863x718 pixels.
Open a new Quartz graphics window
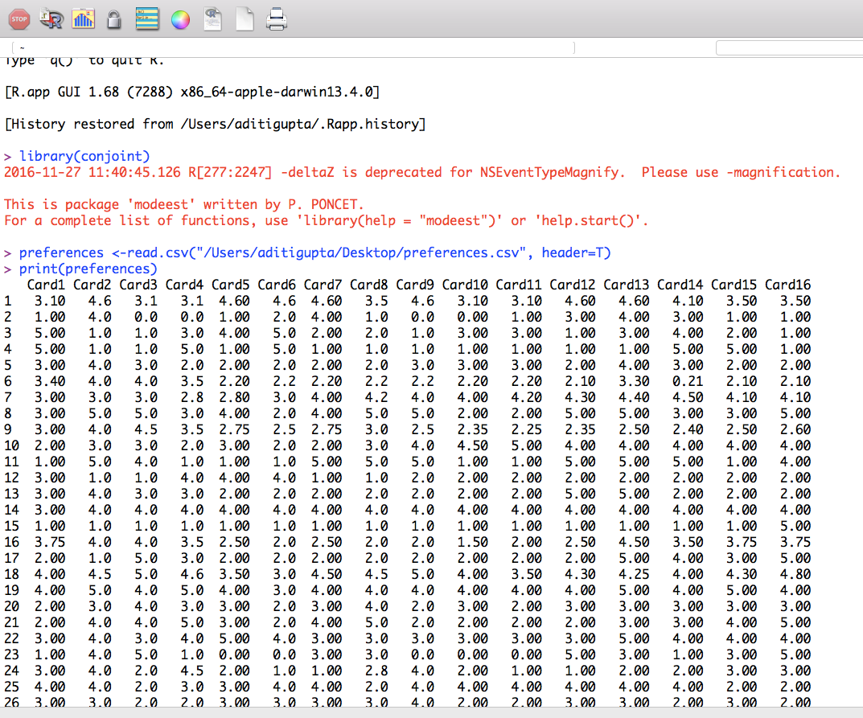tap(83, 19)
